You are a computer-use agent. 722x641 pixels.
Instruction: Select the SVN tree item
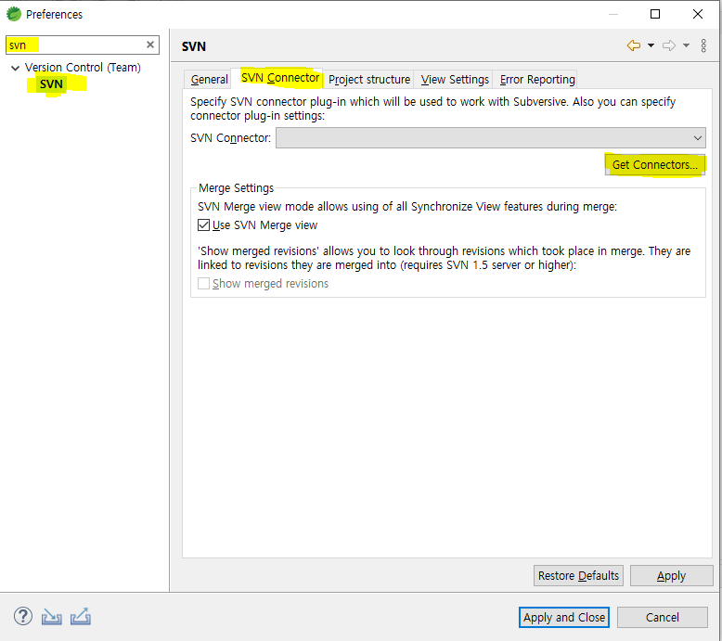(x=51, y=84)
